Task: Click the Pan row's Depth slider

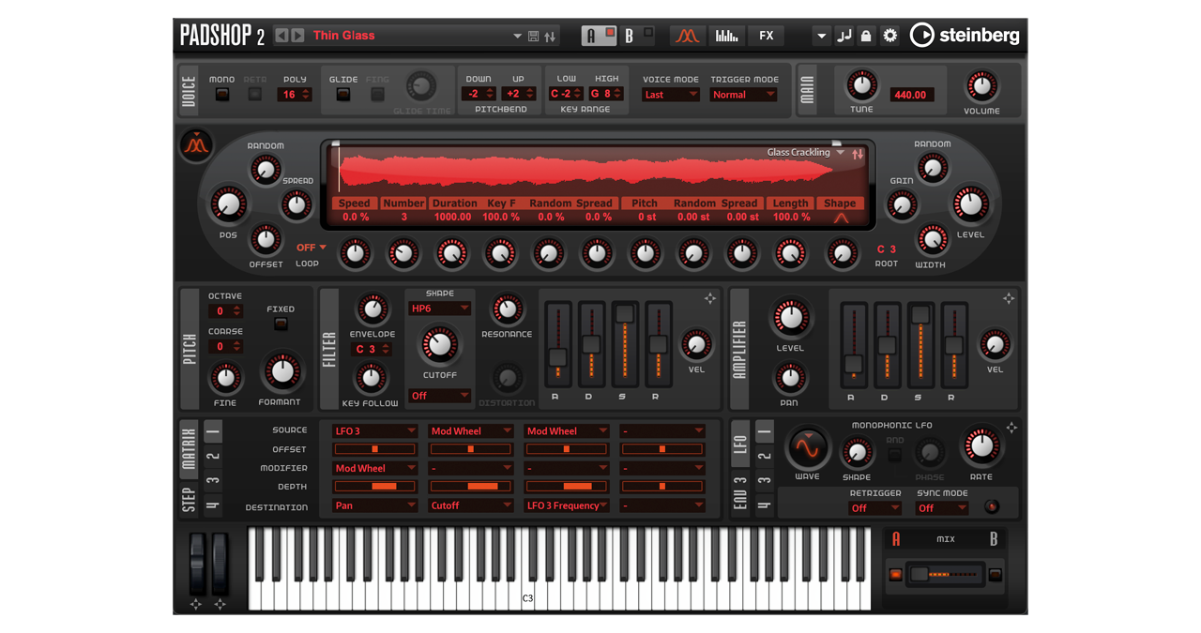Action: [x=374, y=487]
